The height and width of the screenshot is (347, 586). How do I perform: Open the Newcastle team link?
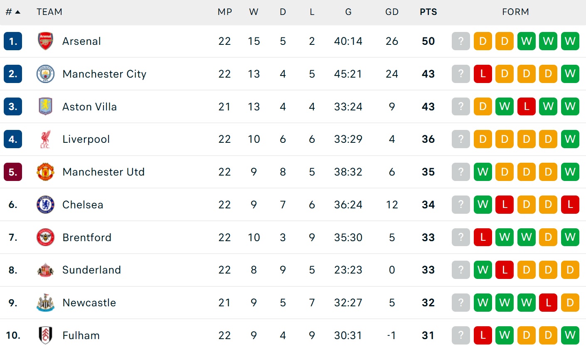pos(89,303)
